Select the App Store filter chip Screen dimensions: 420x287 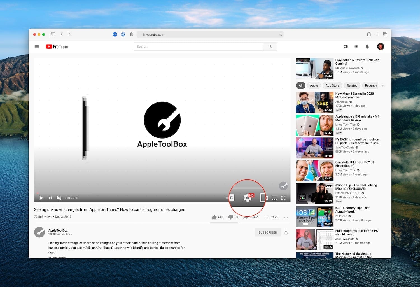point(332,85)
